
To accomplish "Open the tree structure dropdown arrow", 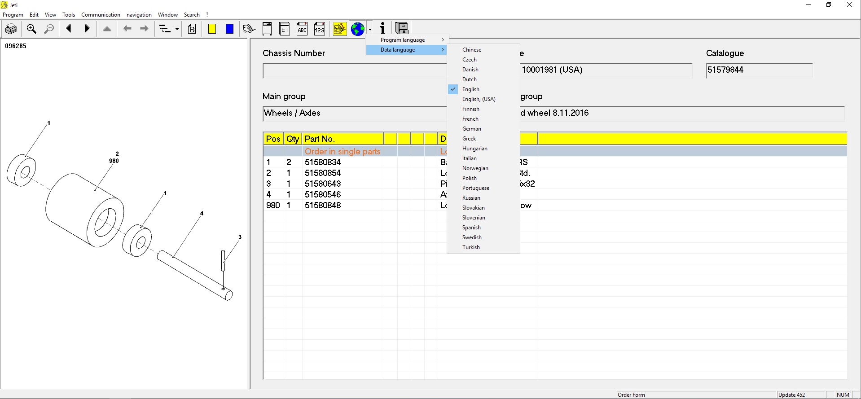I will pos(177,30).
